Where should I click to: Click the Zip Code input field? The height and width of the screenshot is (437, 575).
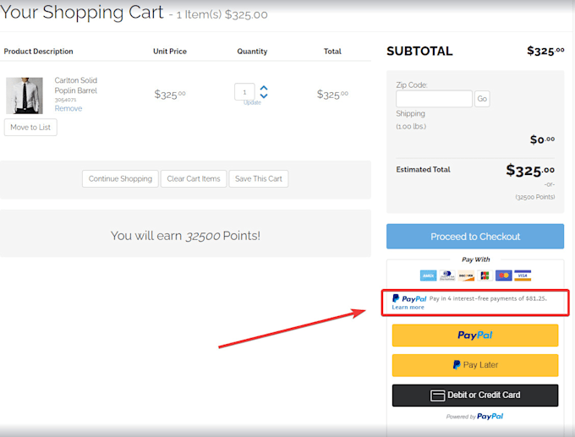point(434,99)
